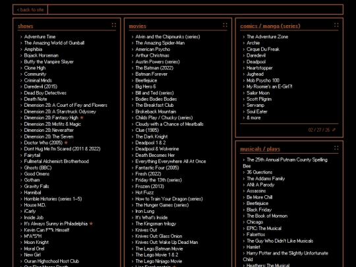Viewport: 356px width, 267px height.
Task: Select 'Good Omens' in the shows list
Action: point(37,173)
